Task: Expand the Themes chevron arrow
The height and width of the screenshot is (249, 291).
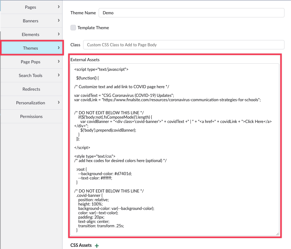Action: tap(59, 48)
